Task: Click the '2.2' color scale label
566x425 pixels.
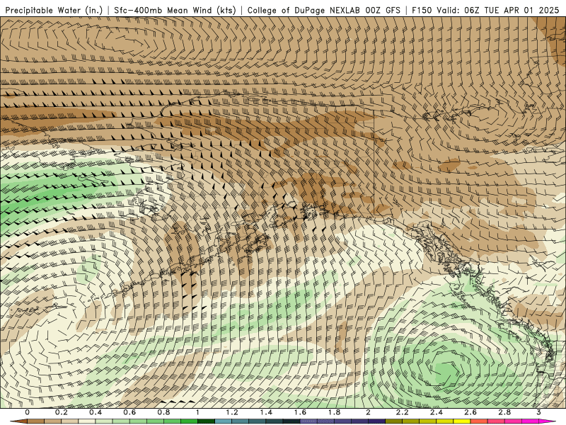Action: [x=402, y=412]
